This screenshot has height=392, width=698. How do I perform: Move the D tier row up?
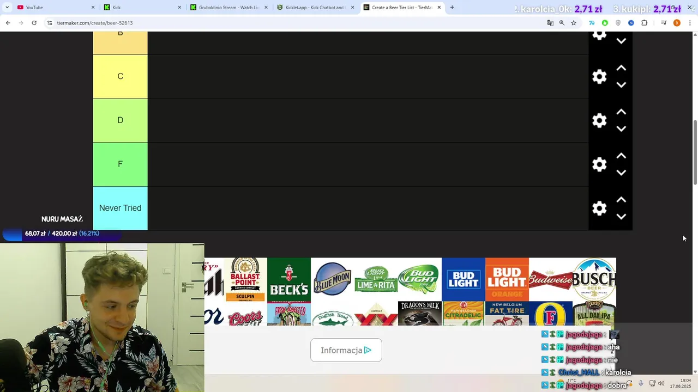click(x=621, y=112)
